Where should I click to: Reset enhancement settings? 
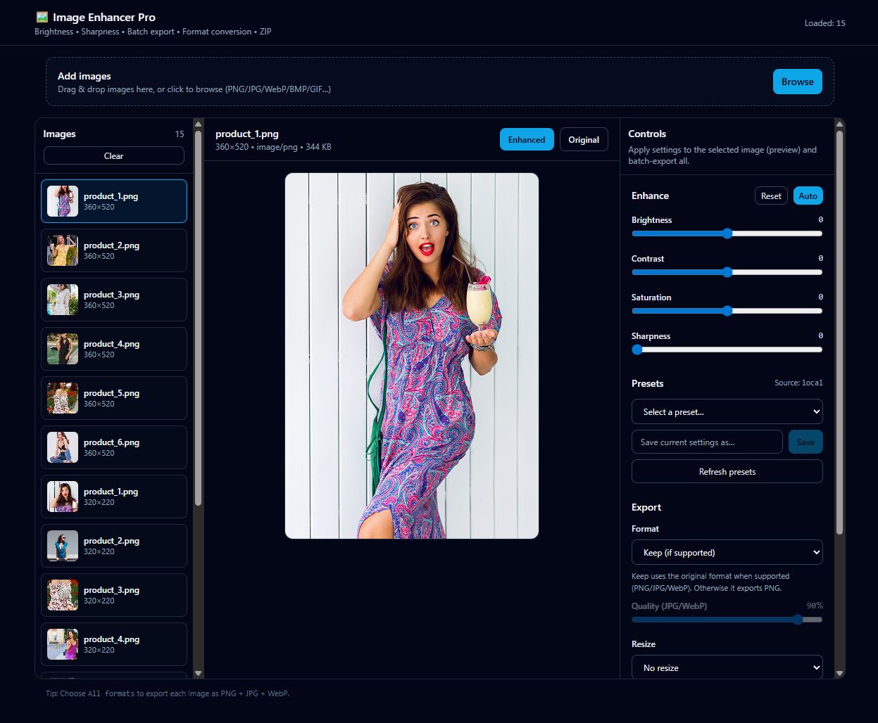(x=771, y=196)
